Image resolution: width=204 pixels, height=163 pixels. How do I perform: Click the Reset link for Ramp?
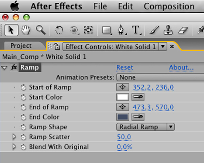[125, 68]
